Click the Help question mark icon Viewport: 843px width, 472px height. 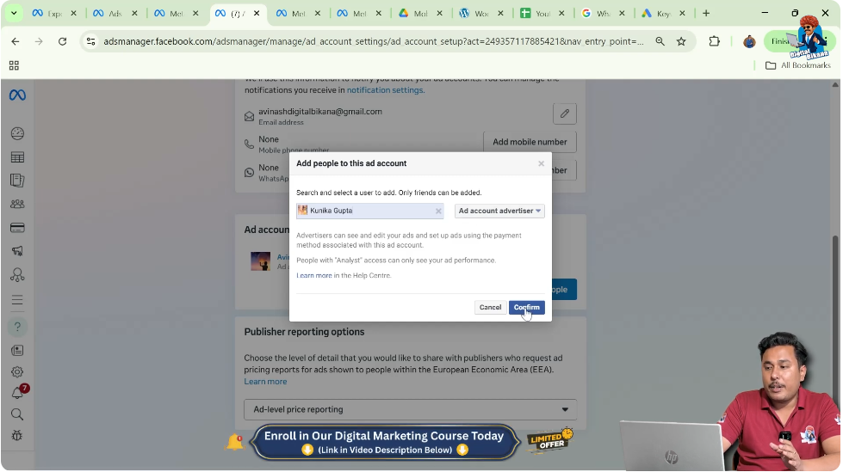pyautogui.click(x=17, y=327)
